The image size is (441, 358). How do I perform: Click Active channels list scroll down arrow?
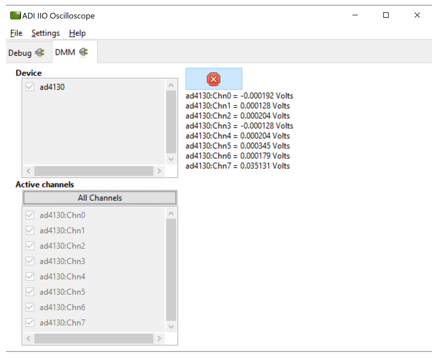(171, 327)
